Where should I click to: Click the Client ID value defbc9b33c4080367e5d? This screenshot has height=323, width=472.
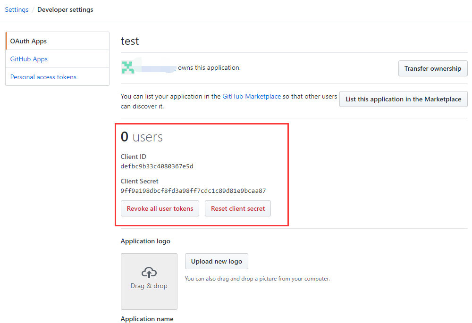click(157, 166)
